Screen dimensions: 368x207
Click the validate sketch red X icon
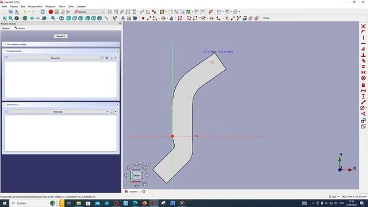click(x=154, y=11)
